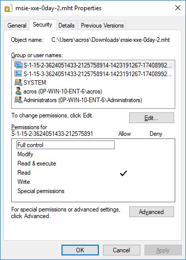The image size is (186, 260).
Task: Click the acros user icon
Action: tap(18, 91)
